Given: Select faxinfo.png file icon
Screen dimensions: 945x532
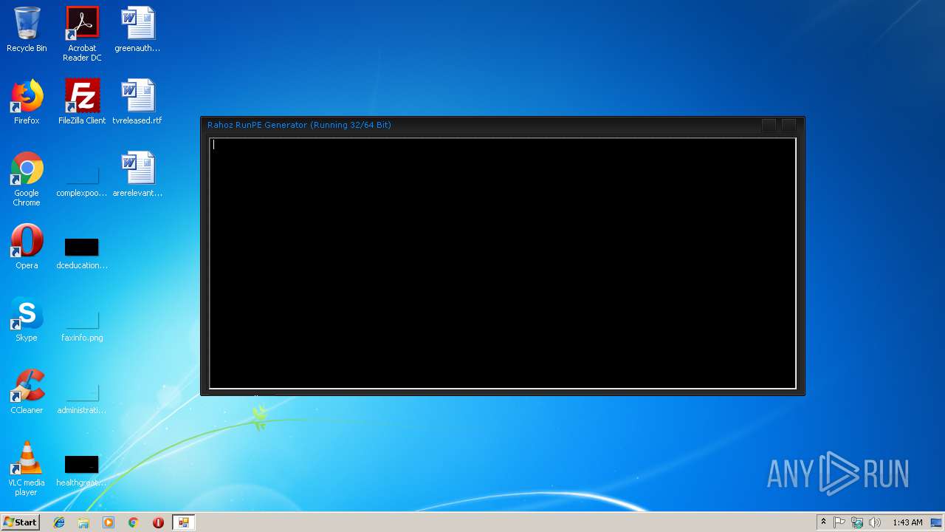Looking at the screenshot, I should [x=82, y=325].
